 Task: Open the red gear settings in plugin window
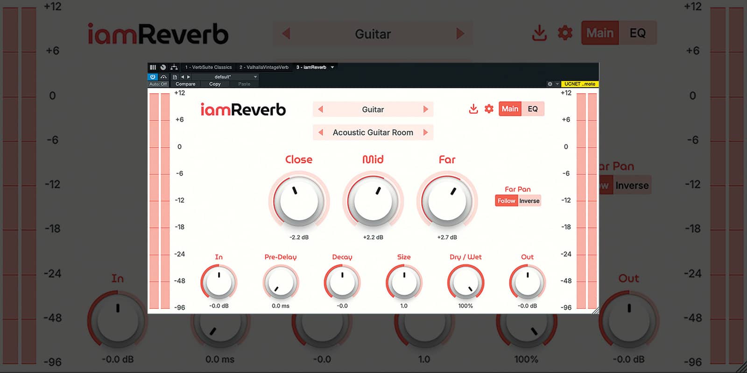tap(489, 109)
